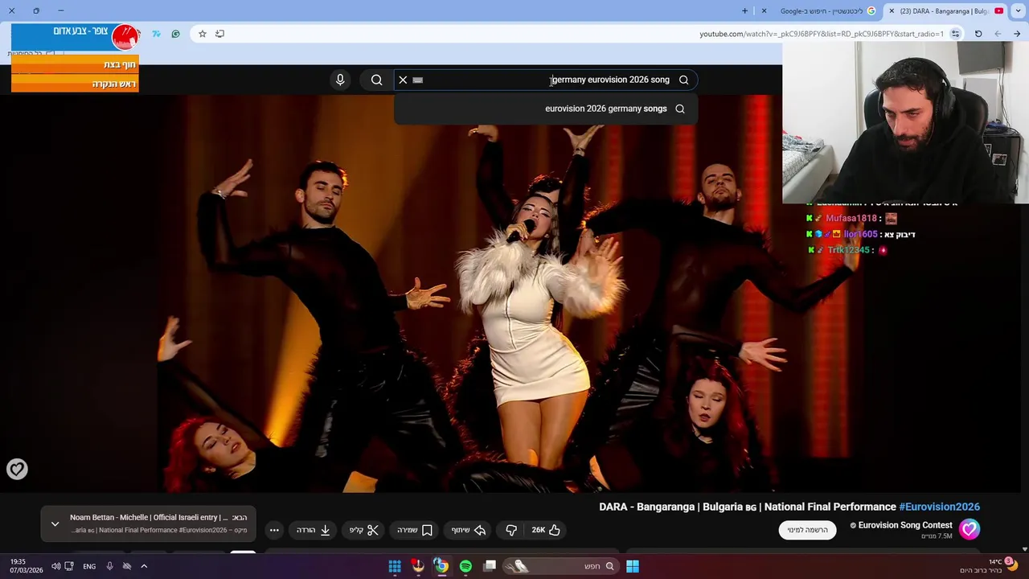Go forward using the browser forward arrow
This screenshot has width=1029, height=579.
tap(998, 34)
